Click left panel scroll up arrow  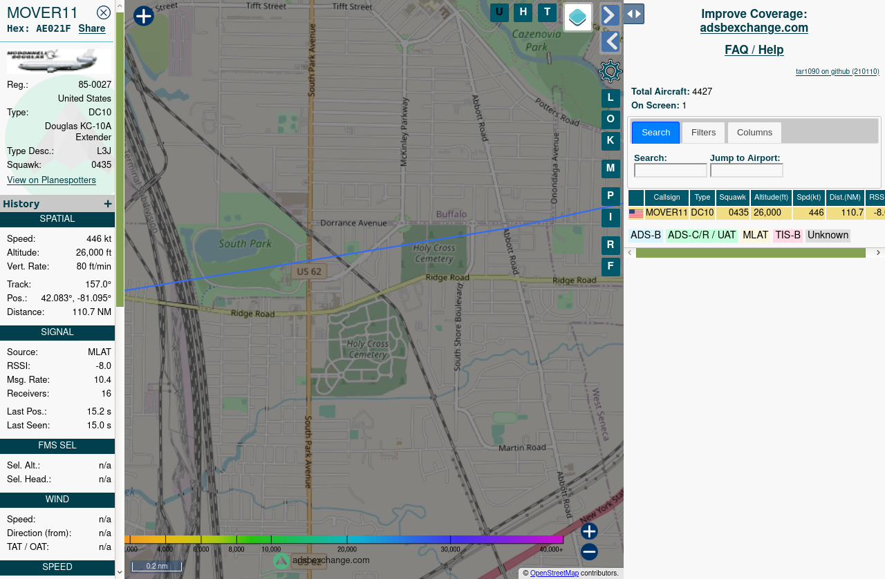point(120,6)
